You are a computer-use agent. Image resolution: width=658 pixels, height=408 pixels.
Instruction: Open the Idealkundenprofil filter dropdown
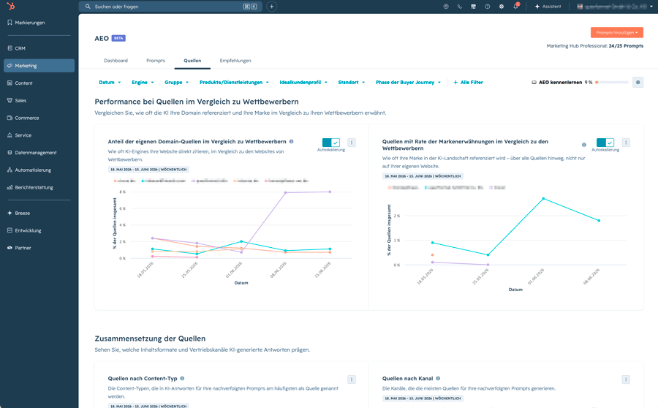pyautogui.click(x=303, y=83)
